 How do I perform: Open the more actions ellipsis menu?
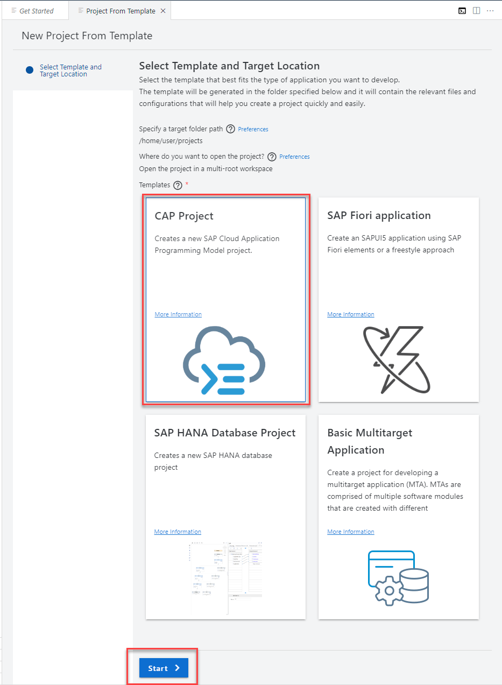(x=490, y=10)
